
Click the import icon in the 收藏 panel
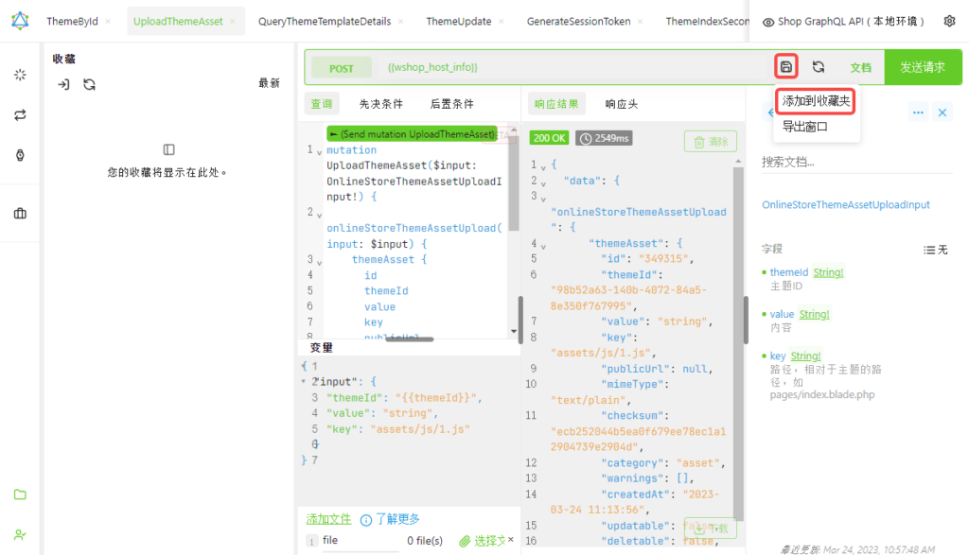(63, 84)
